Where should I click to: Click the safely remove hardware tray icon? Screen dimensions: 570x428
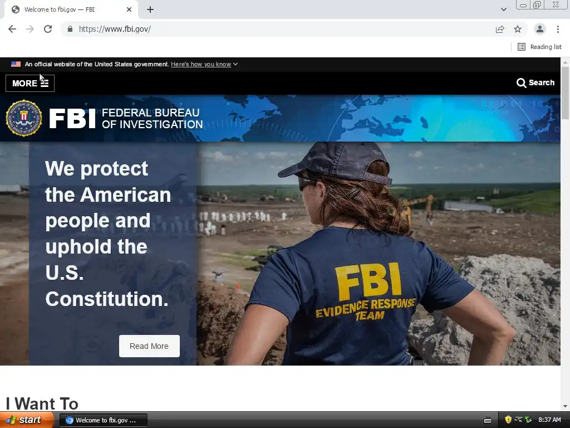coord(528,420)
